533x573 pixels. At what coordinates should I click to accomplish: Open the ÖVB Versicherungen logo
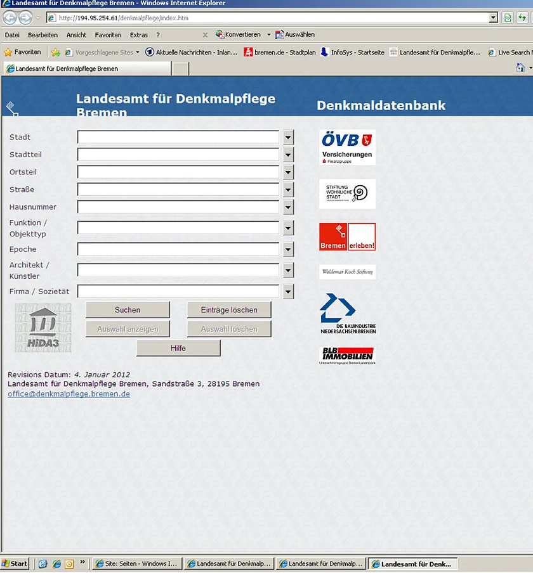(x=346, y=147)
